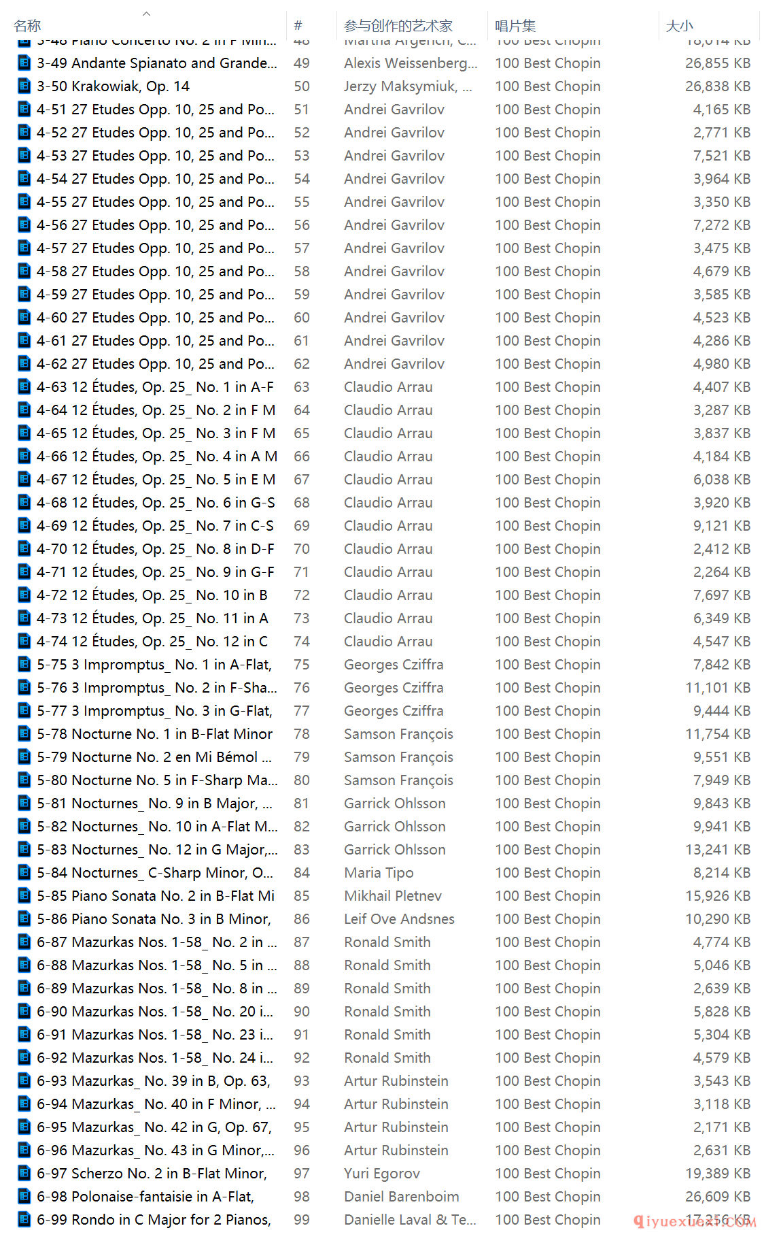This screenshot has height=1243, width=781.
Task: Select the size value 9,121 KB
Action: (x=722, y=526)
